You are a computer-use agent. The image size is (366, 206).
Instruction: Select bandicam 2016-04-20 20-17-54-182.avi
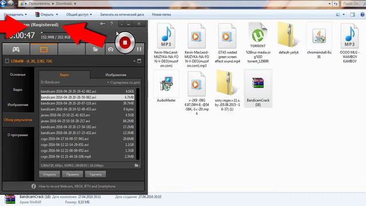pyautogui.click(x=87, y=127)
